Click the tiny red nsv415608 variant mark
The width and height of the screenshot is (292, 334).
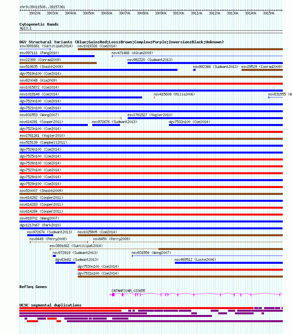tap(154, 97)
